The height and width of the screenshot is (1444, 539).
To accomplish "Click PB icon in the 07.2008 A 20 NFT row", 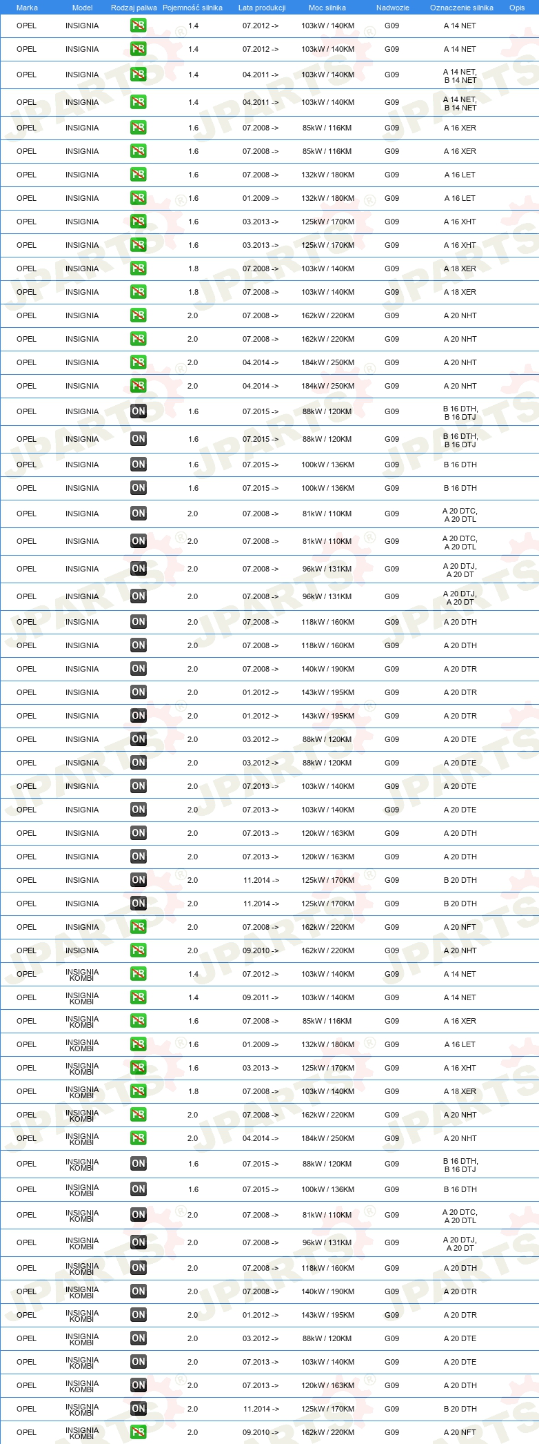I will (x=139, y=927).
